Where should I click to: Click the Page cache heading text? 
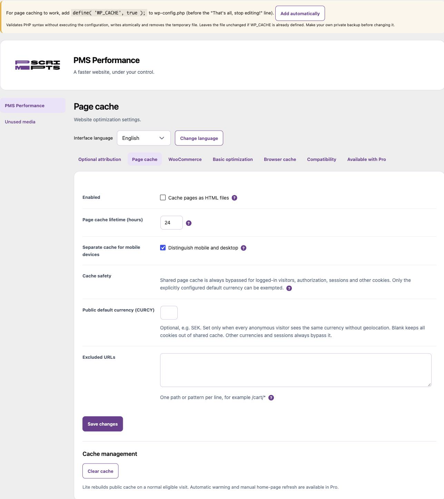(x=96, y=106)
